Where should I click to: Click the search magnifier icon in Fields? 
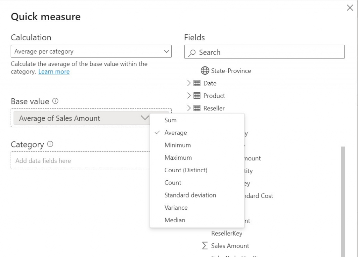coord(192,53)
